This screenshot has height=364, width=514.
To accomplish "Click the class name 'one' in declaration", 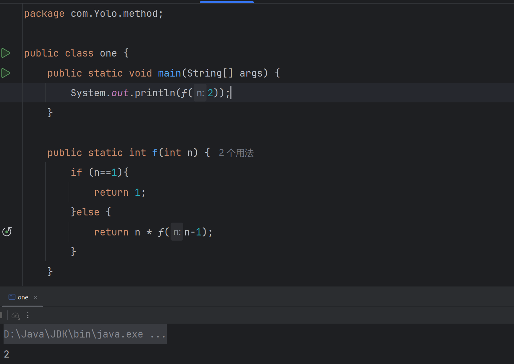I will 108,53.
